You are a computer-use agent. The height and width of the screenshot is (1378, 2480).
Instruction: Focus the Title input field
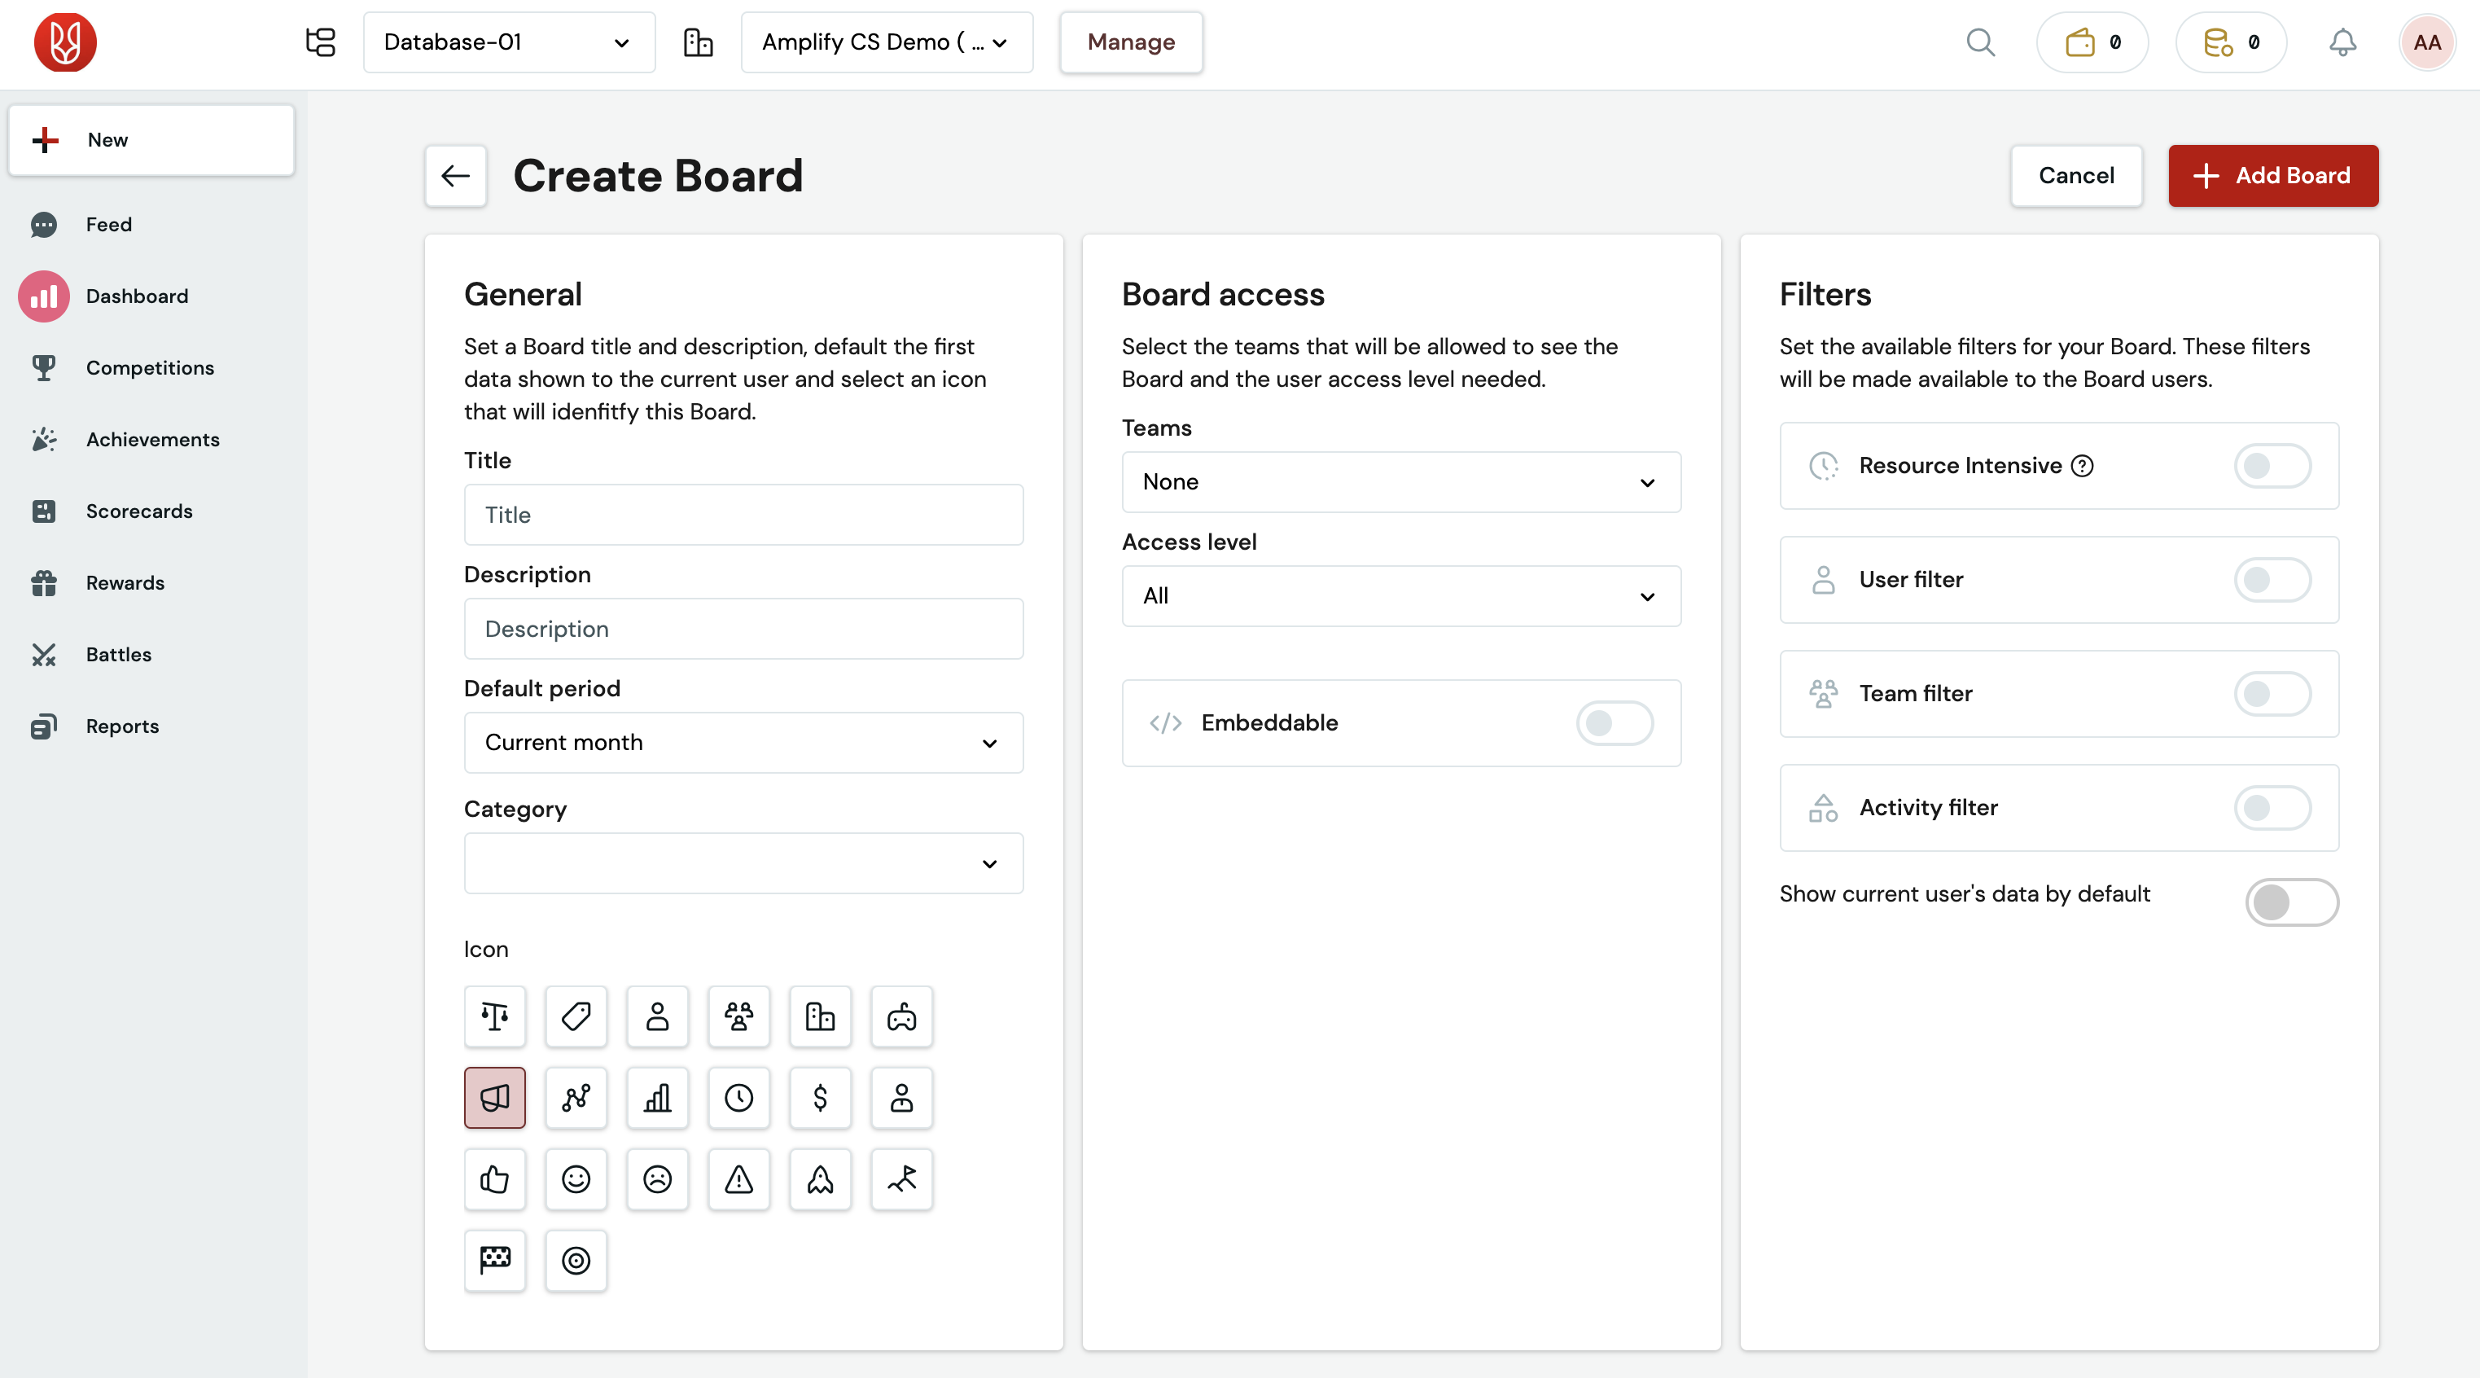pyautogui.click(x=743, y=514)
